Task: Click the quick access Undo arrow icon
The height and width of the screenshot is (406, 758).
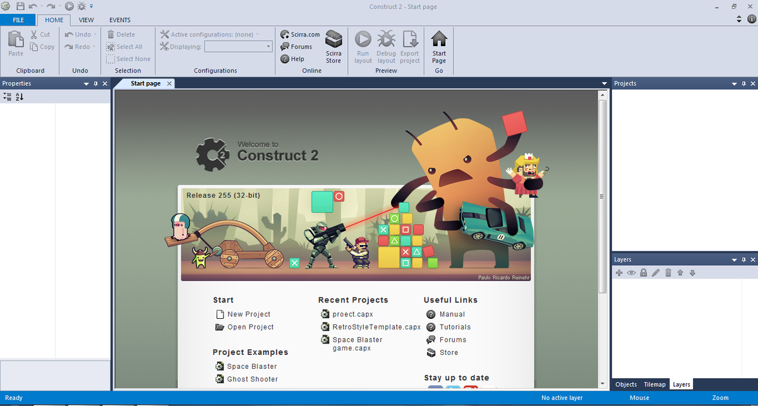Action: point(33,6)
